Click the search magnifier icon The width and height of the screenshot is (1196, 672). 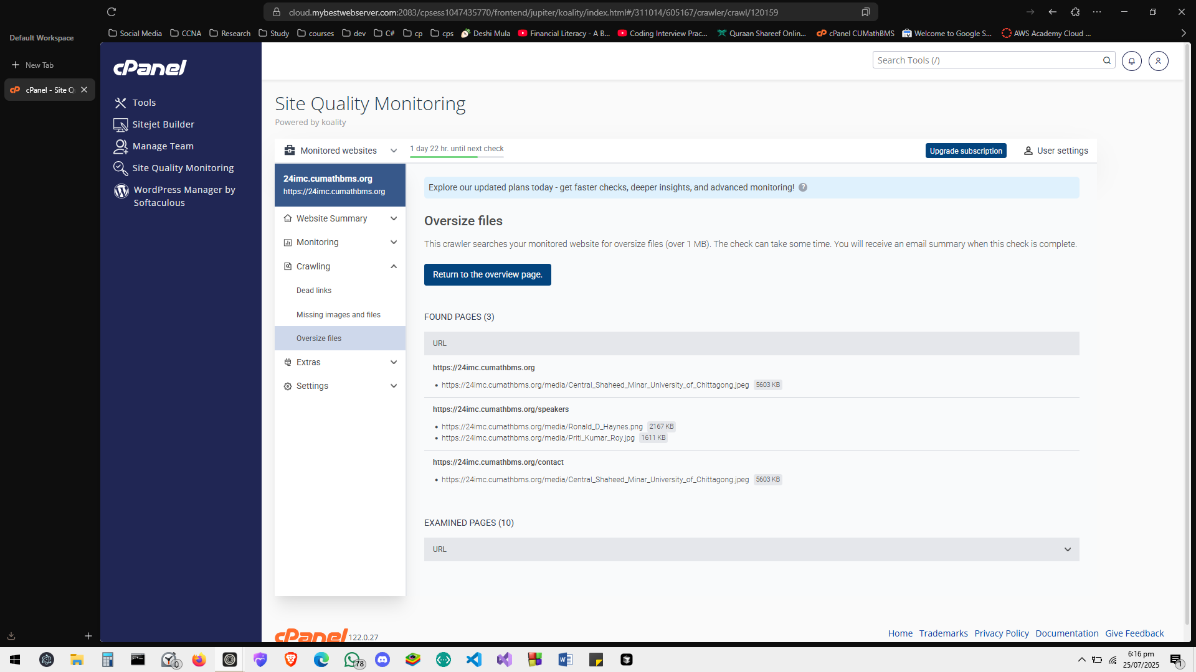click(x=1106, y=60)
